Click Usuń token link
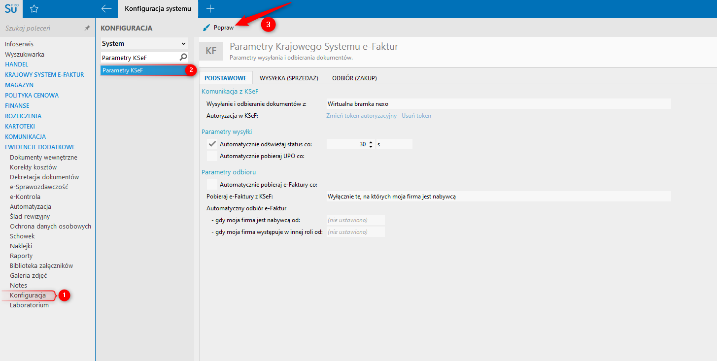Image resolution: width=717 pixels, height=361 pixels. 416,116
